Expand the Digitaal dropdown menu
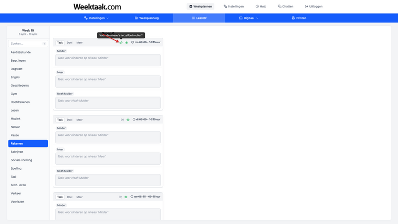The image size is (398, 224). [x=249, y=18]
